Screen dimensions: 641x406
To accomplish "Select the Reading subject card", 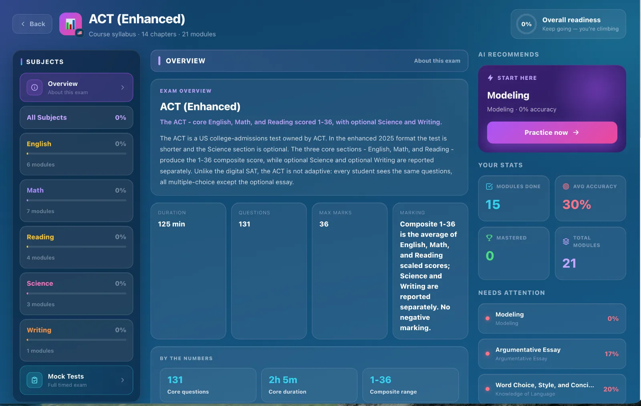I will click(77, 247).
